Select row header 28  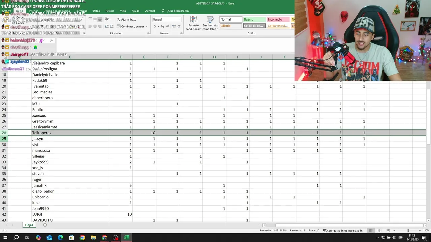tap(4, 133)
